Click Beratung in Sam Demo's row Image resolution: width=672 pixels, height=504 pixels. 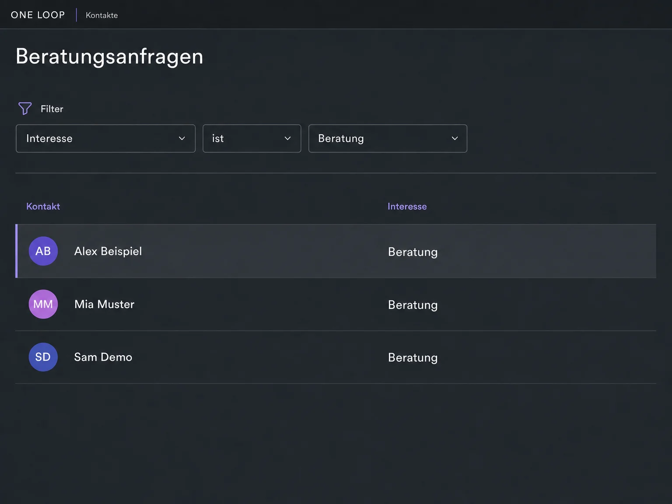pos(413,358)
